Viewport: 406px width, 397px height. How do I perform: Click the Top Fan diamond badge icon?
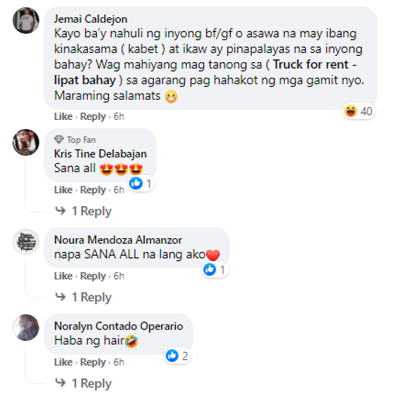[x=59, y=140]
